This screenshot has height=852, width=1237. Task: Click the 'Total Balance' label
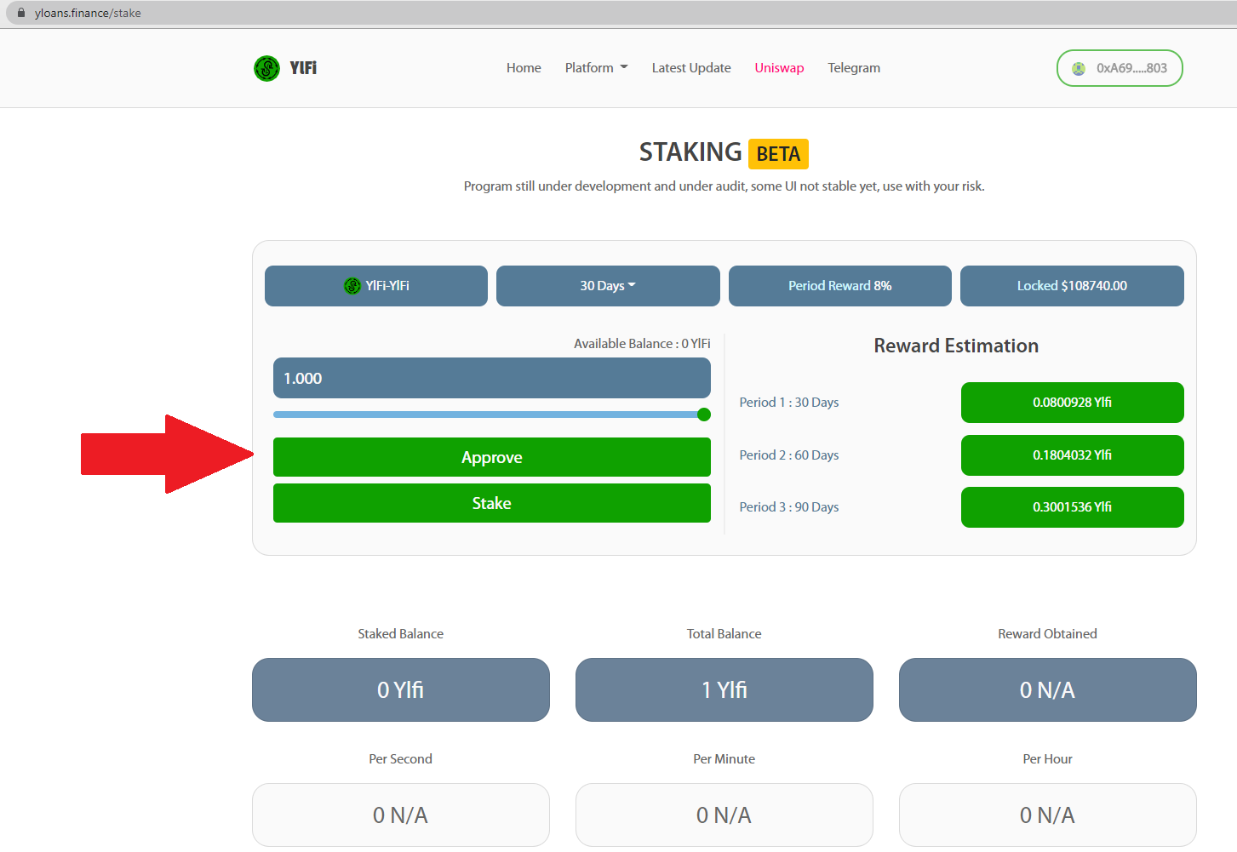point(724,634)
